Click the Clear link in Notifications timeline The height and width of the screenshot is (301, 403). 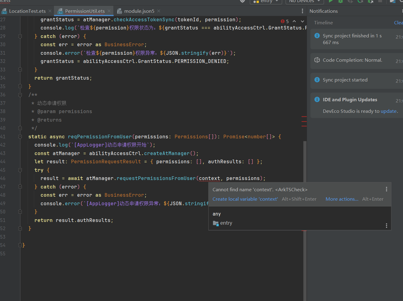pyautogui.click(x=398, y=22)
